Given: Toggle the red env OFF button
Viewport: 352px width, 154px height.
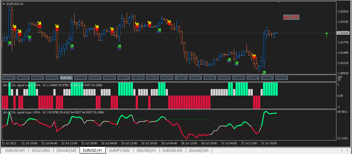Looking at the screenshot, I should tap(291, 17).
